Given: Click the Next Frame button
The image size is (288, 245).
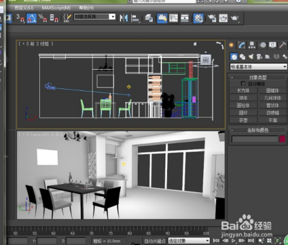Looking at the screenshot, I should click(x=241, y=240).
